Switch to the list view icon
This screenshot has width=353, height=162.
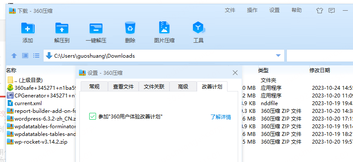[36, 56]
